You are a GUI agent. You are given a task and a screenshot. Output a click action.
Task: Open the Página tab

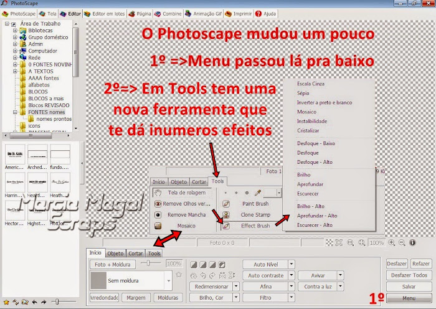click(140, 14)
